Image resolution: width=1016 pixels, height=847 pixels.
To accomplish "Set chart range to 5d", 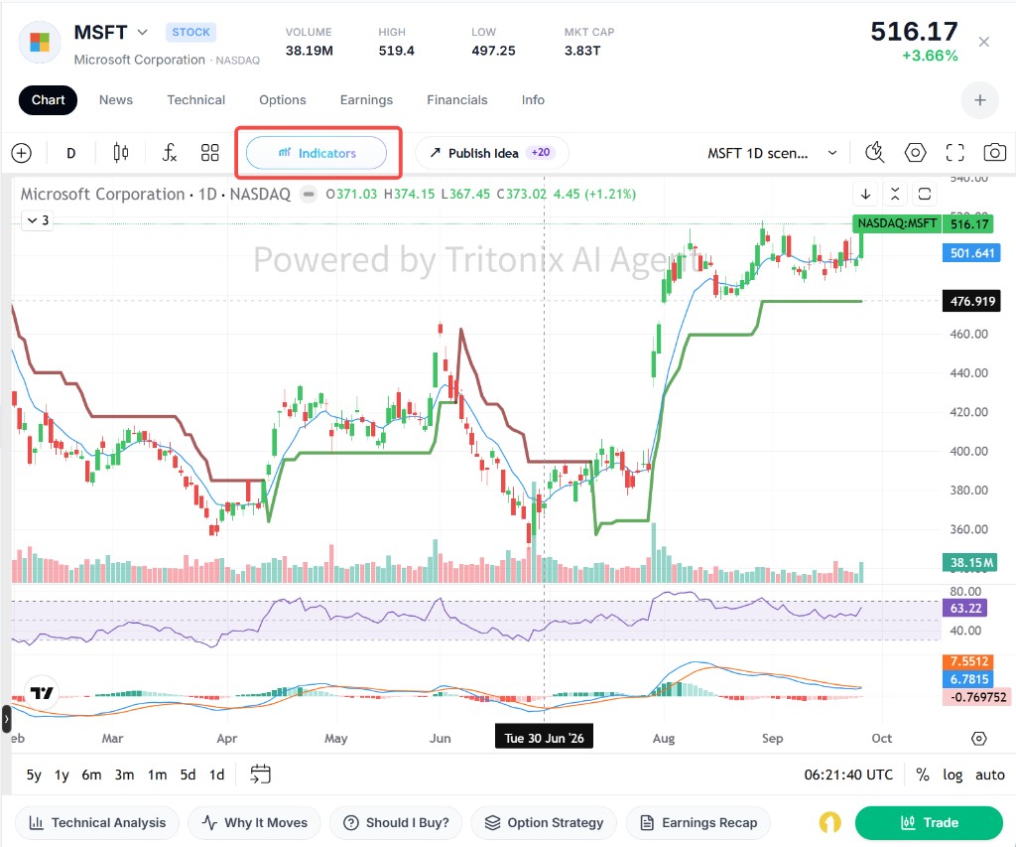I will click(188, 775).
